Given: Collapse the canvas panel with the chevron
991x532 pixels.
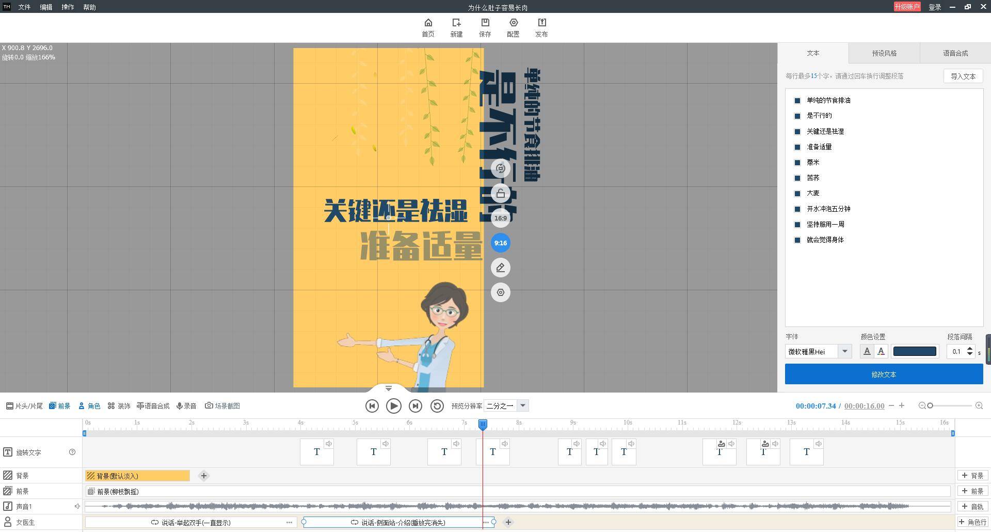Looking at the screenshot, I should [x=389, y=388].
